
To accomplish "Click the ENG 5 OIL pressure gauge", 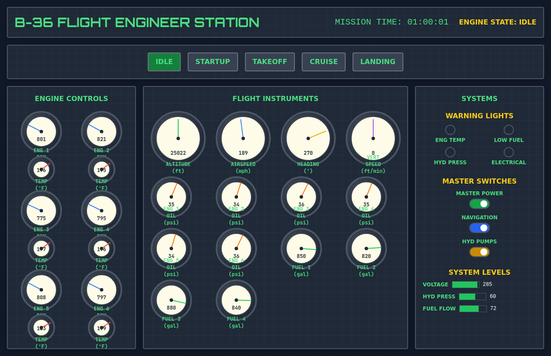I will coord(171,249).
